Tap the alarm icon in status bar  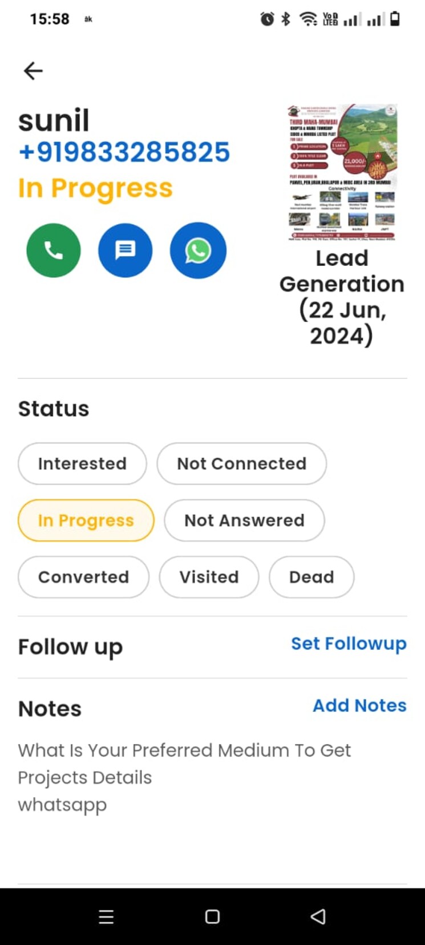[x=266, y=19]
